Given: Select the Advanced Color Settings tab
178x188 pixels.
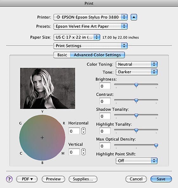Looking at the screenshot, I should [x=97, y=55].
